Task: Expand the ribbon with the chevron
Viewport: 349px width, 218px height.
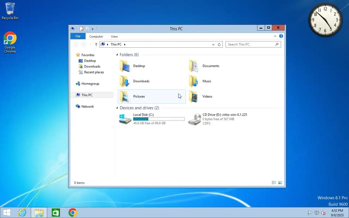Action: pyautogui.click(x=275, y=36)
